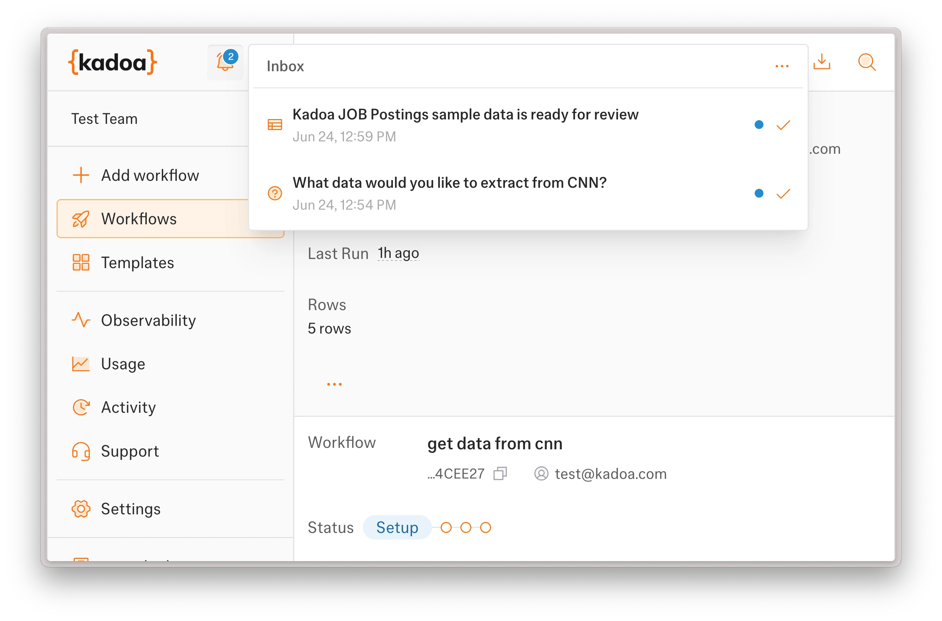Mark the CNN notification as read checkmark

coord(783,194)
